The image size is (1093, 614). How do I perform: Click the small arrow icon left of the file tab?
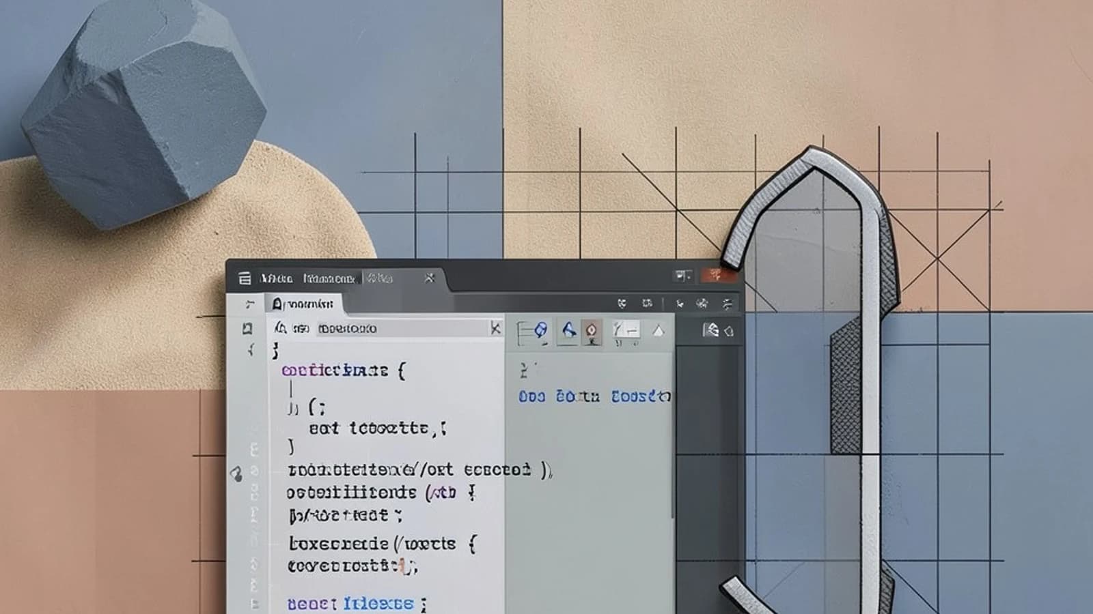pos(250,304)
